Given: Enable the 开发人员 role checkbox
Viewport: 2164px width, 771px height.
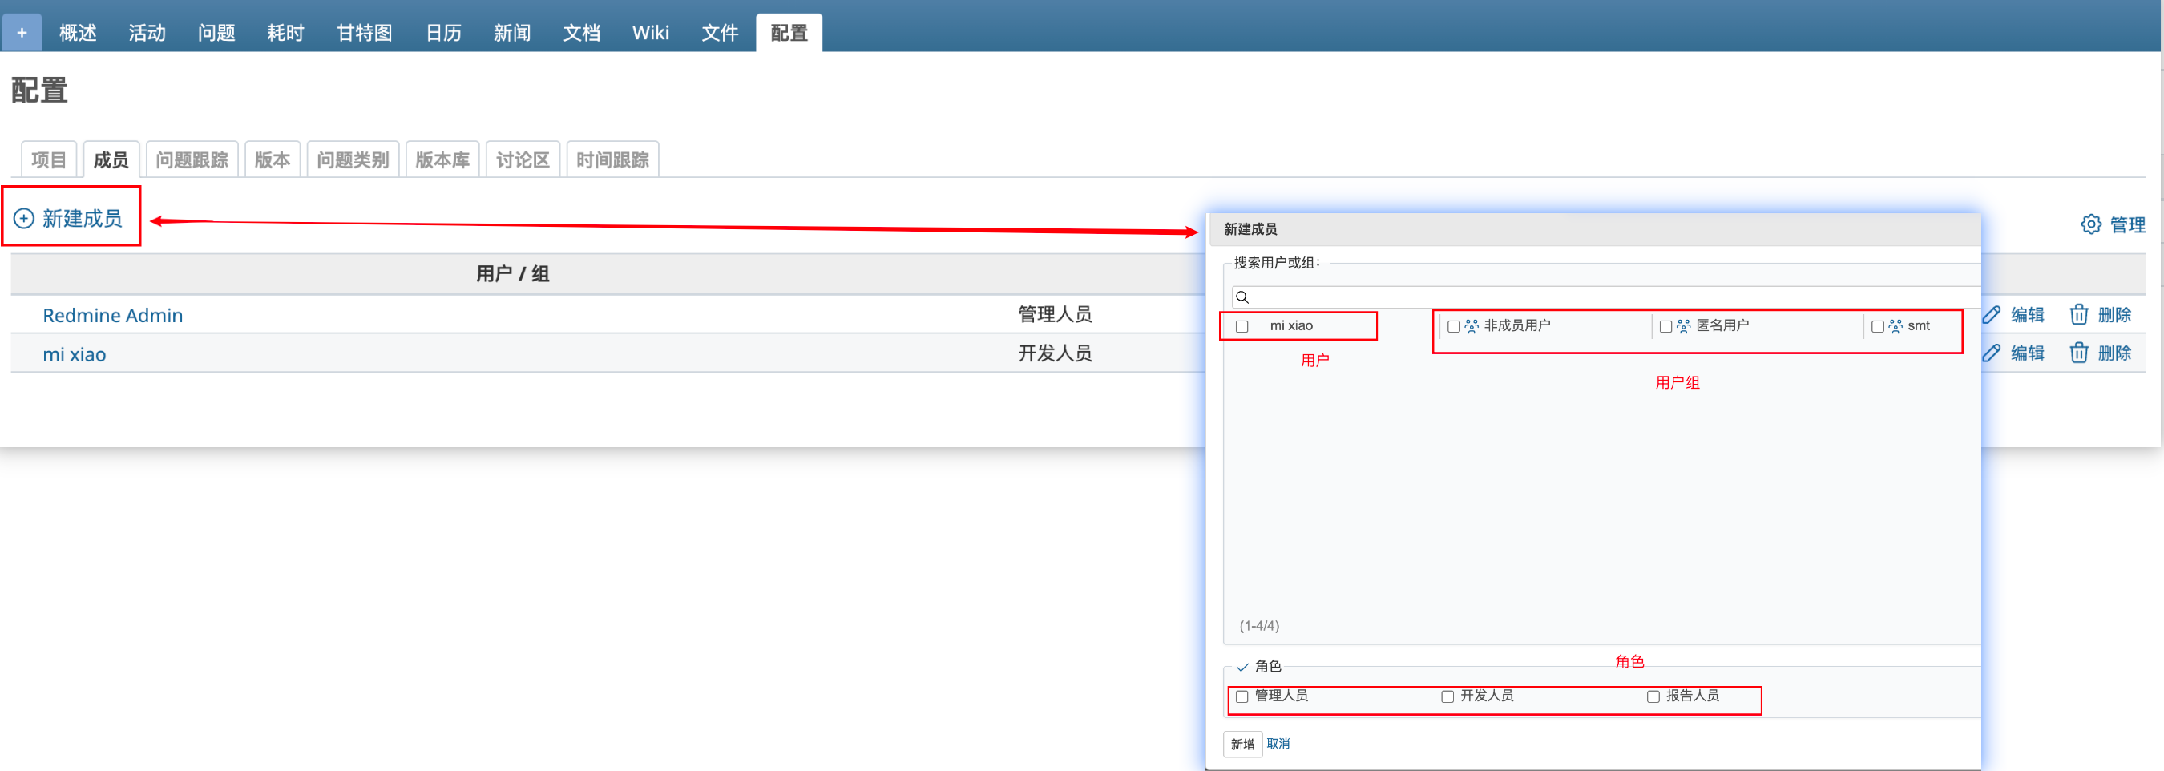Looking at the screenshot, I should point(1447,696).
